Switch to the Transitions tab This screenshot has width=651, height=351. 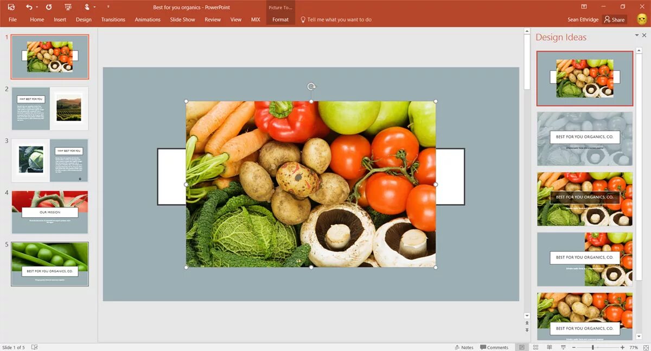(x=113, y=19)
